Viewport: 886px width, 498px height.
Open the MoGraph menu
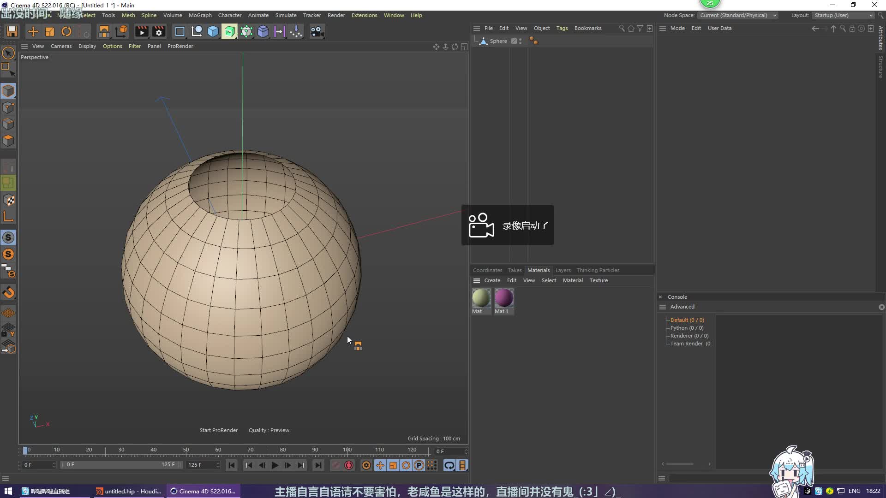(x=200, y=15)
